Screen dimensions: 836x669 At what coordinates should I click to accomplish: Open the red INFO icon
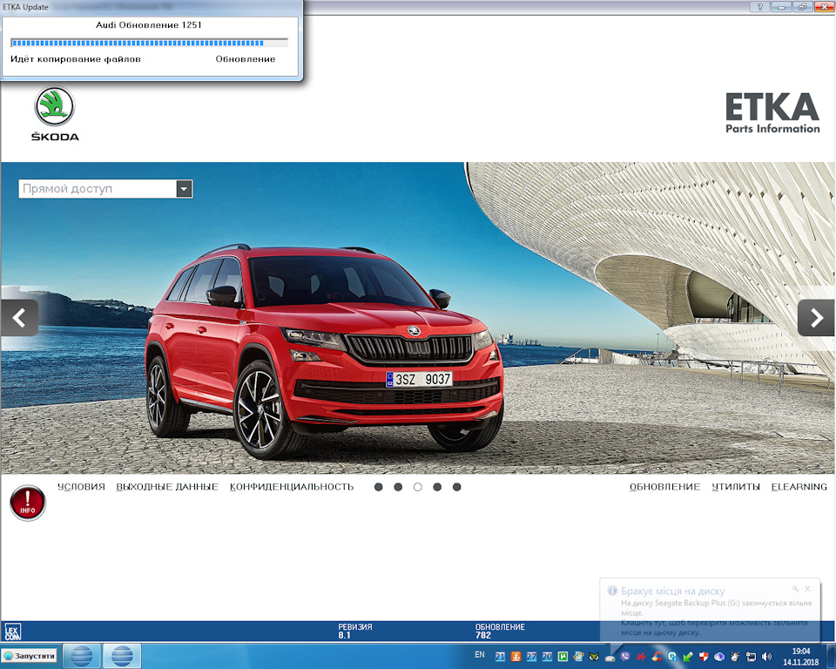28,503
